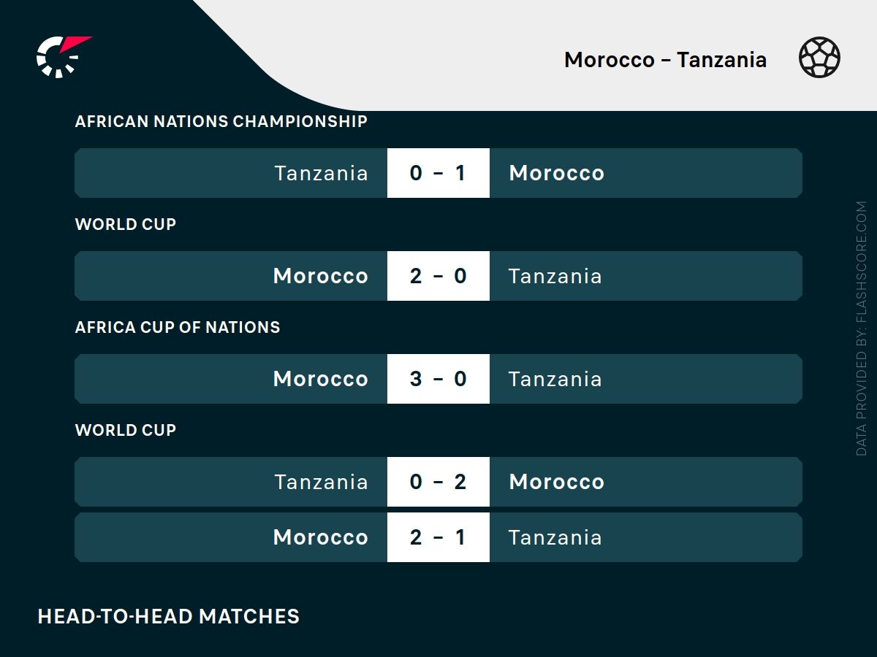The height and width of the screenshot is (657, 877).
Task: Click the 3 - 0 score box
Action: (438, 379)
